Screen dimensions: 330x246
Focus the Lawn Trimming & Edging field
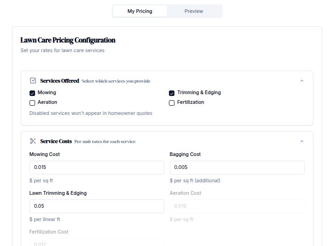[96, 206]
